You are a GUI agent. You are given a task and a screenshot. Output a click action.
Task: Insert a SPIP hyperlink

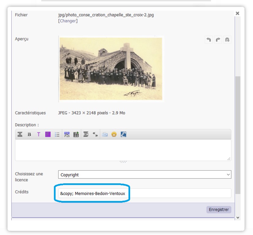[x=67, y=134]
